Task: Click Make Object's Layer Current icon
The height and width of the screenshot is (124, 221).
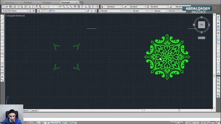Action: tap(88, 11)
